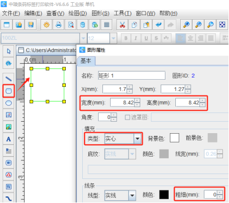The width and height of the screenshot is (229, 203).
Task: Switch to the 基本 tab
Action: pyautogui.click(x=86, y=61)
